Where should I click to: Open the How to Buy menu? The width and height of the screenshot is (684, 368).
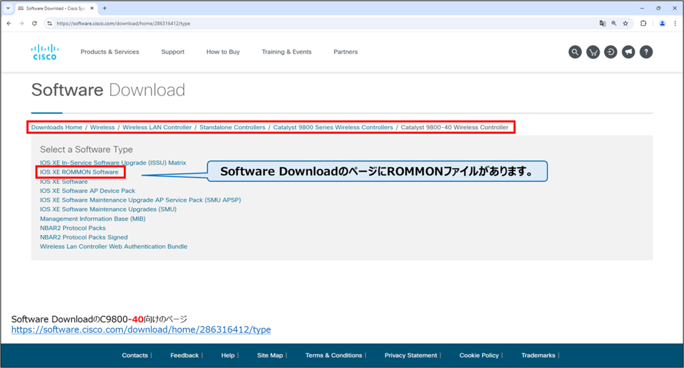223,52
